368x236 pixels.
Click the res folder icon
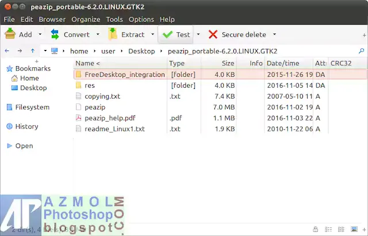tap(79, 86)
